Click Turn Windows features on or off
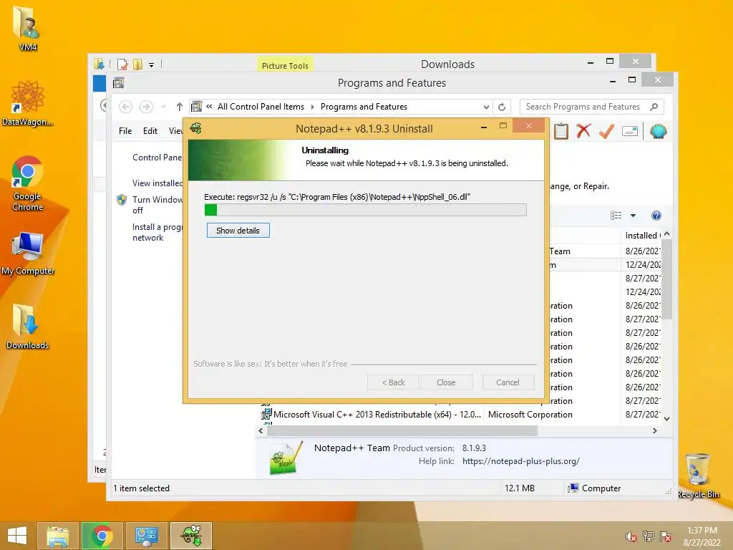 click(157, 205)
